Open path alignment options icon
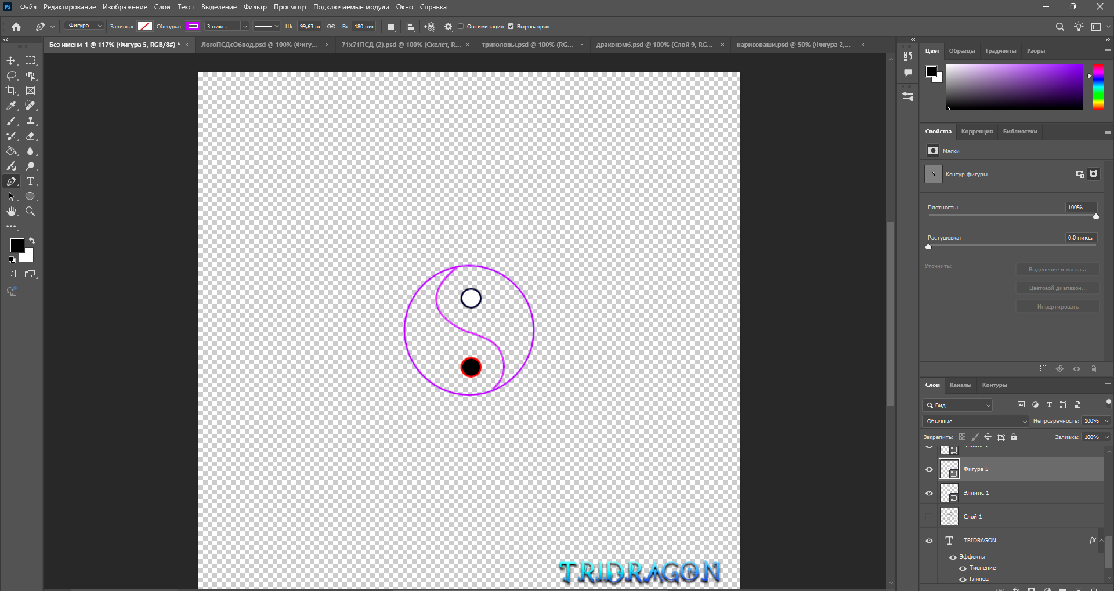 (410, 27)
